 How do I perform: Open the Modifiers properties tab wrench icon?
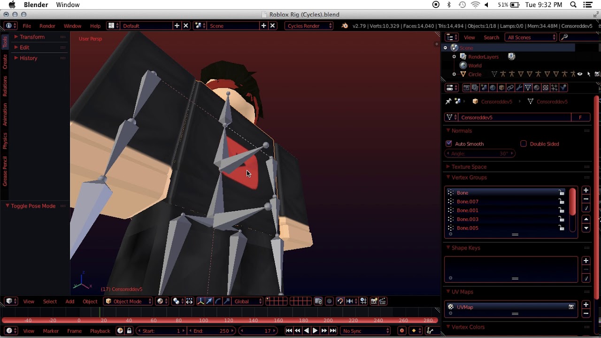click(519, 88)
